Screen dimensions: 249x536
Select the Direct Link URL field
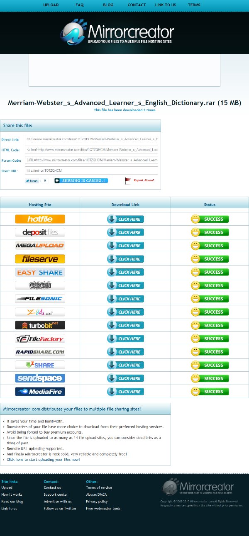click(x=91, y=139)
